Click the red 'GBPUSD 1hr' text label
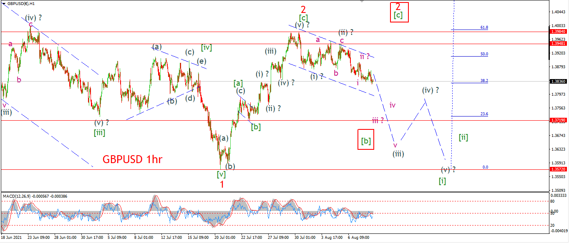The width and height of the screenshot is (569, 243). coord(133,159)
